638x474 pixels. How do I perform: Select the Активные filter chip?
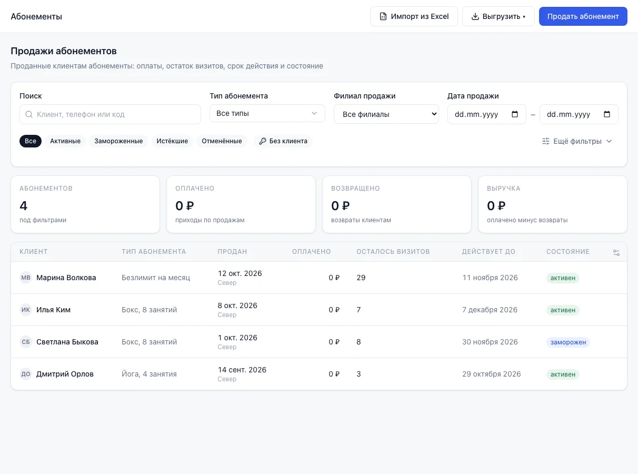tap(65, 141)
